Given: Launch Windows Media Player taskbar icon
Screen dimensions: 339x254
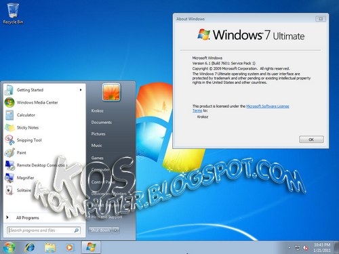Looking at the screenshot, I should click(70, 248).
